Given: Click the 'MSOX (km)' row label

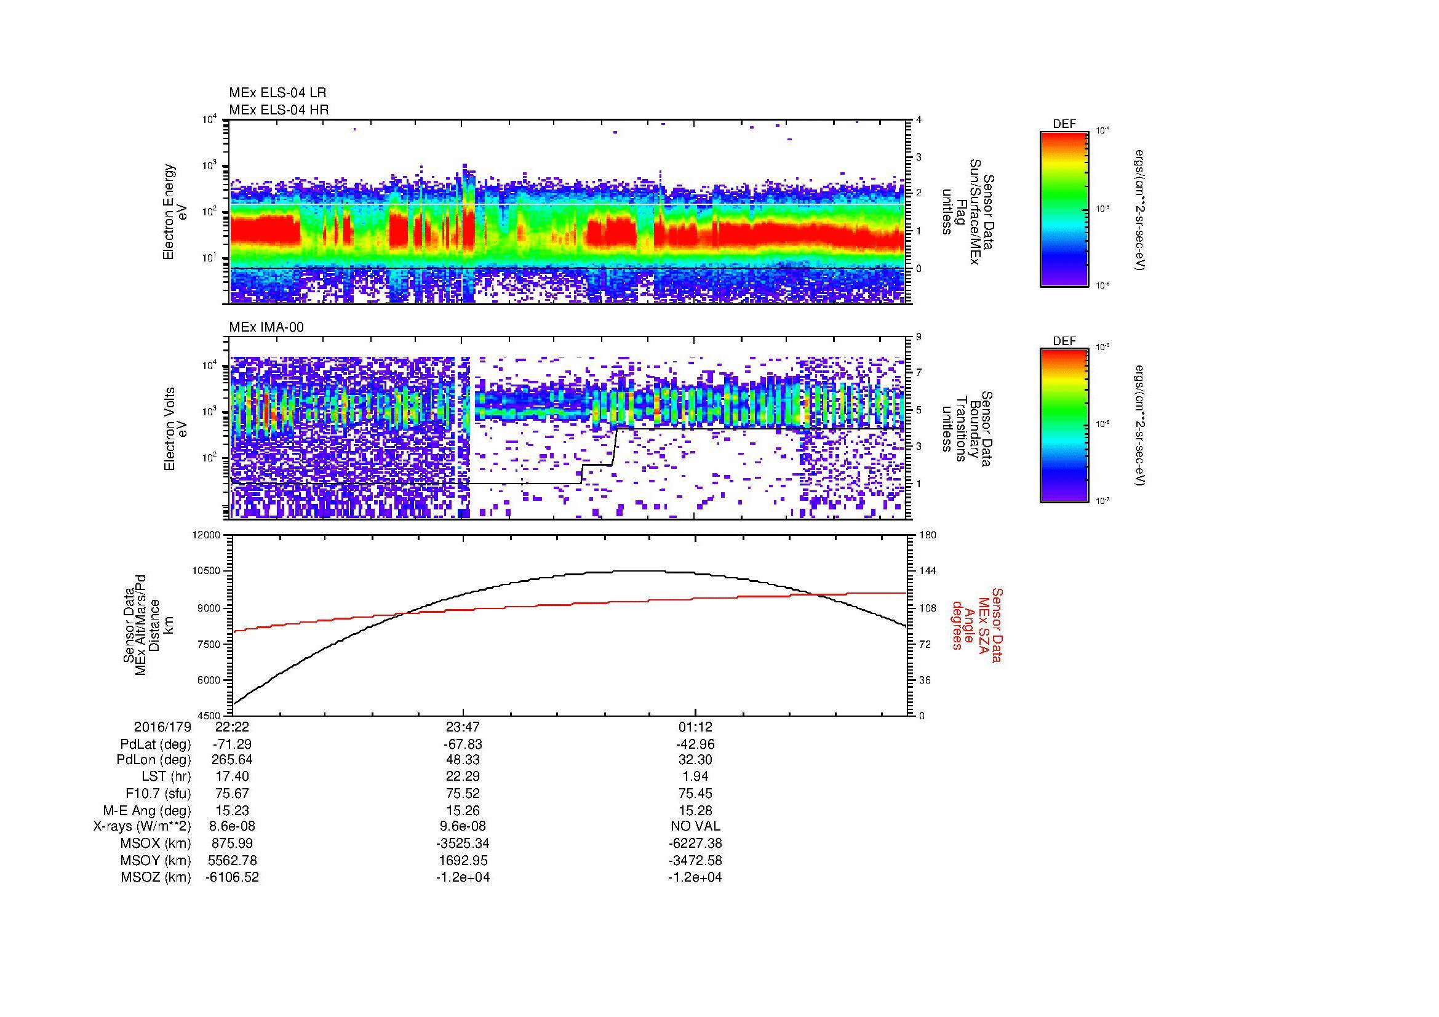Looking at the screenshot, I should tap(156, 844).
